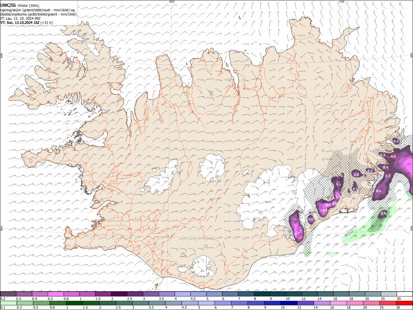Click the '12' label in the upper legend row

(x=303, y=299)
